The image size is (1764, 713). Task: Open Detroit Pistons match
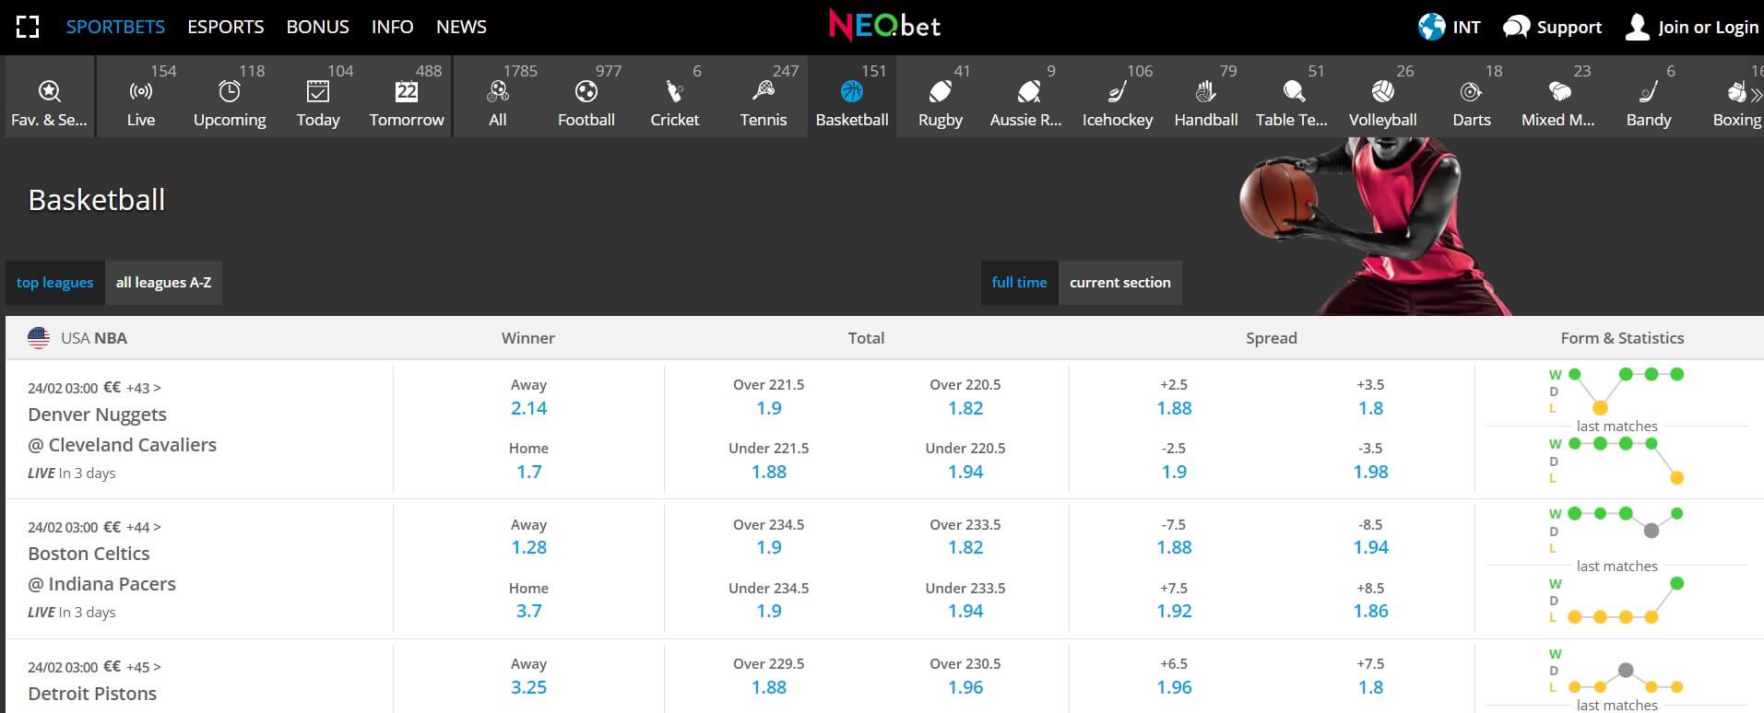92,694
